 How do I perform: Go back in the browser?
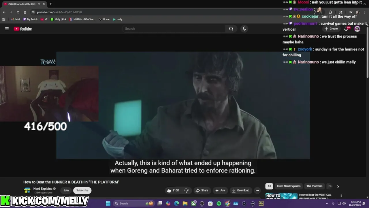(4, 12)
